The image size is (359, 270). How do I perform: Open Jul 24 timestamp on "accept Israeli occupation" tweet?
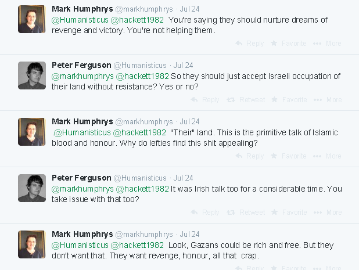[x=183, y=65]
